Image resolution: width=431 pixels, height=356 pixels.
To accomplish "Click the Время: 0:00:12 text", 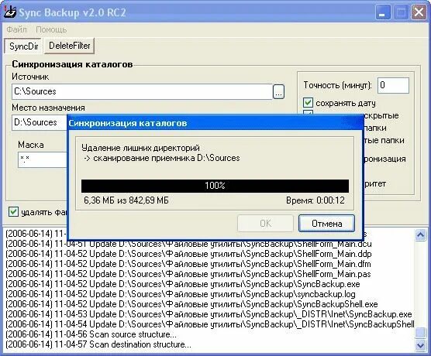I will (315, 200).
